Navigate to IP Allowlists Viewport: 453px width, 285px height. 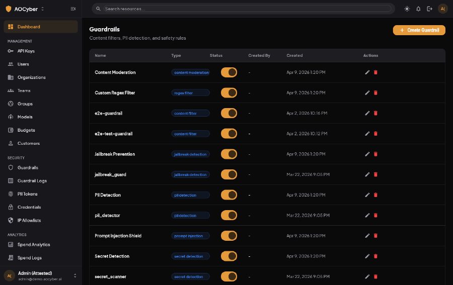point(41,220)
